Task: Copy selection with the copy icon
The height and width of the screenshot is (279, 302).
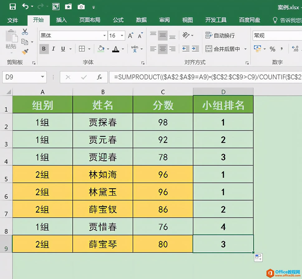Action: tap(25, 42)
